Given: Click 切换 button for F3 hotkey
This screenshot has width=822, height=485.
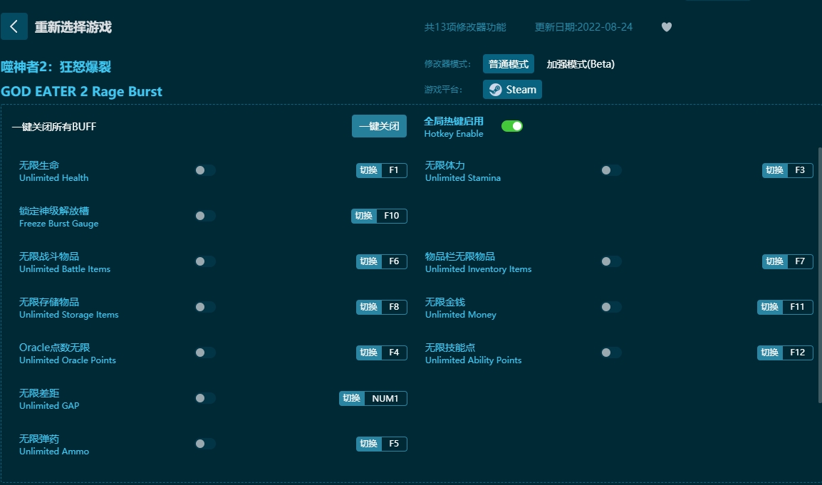Looking at the screenshot, I should pos(775,170).
